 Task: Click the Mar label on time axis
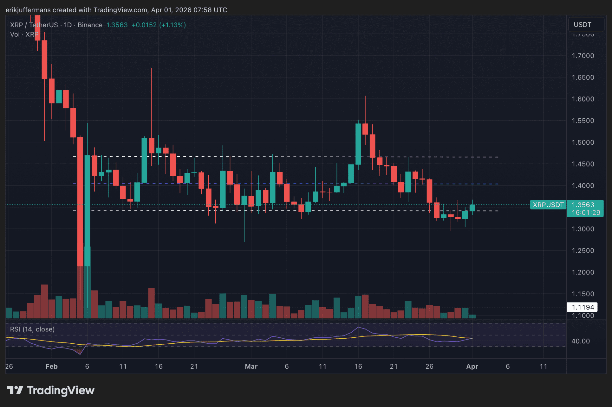tap(251, 366)
